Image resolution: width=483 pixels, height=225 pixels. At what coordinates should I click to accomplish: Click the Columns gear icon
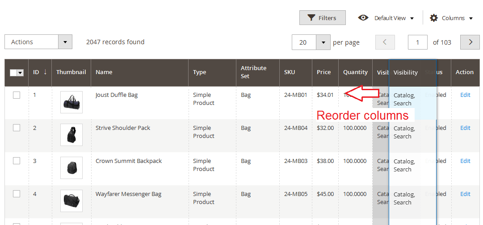point(434,18)
